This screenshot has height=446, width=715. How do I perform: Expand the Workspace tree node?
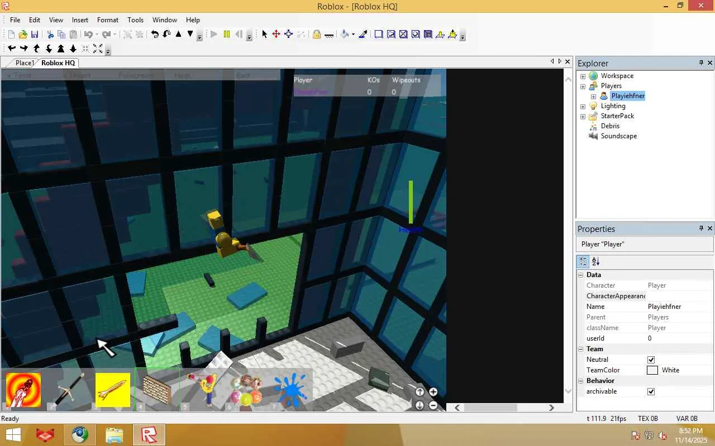point(583,76)
